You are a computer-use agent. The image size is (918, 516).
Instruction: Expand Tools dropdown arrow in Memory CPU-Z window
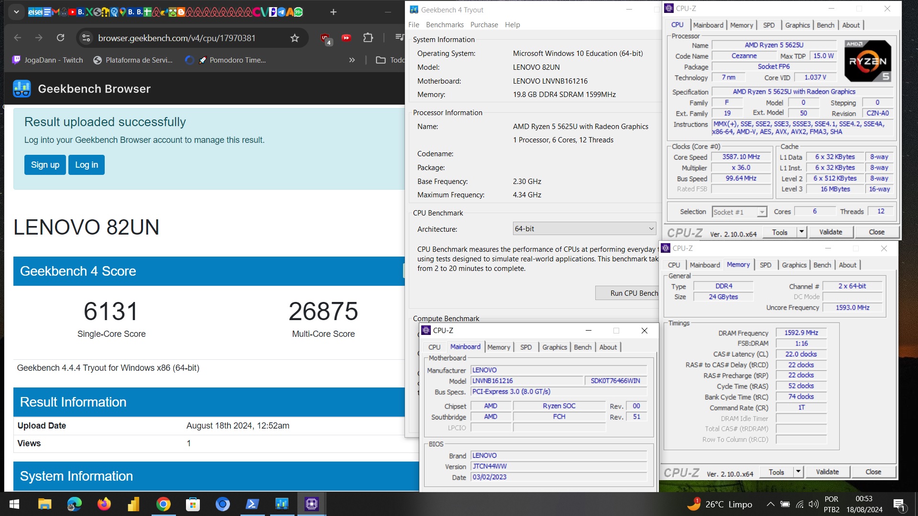click(798, 472)
